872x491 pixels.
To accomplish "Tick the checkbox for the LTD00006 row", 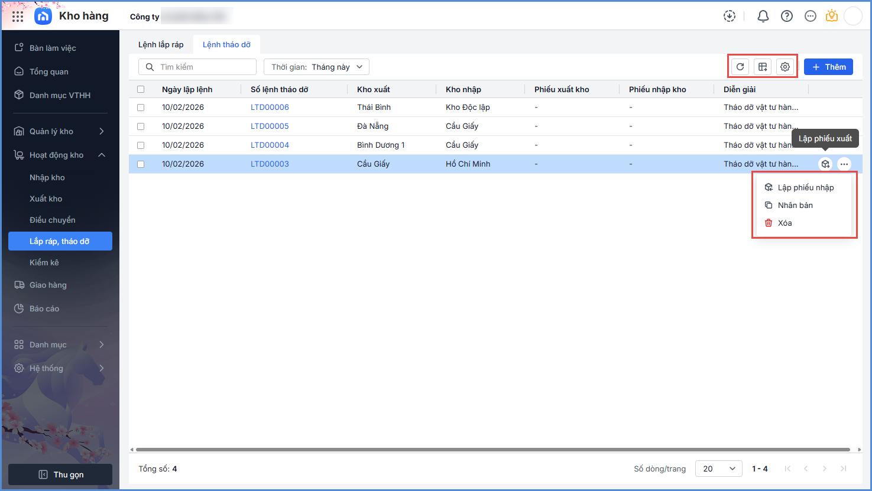I will (x=141, y=108).
